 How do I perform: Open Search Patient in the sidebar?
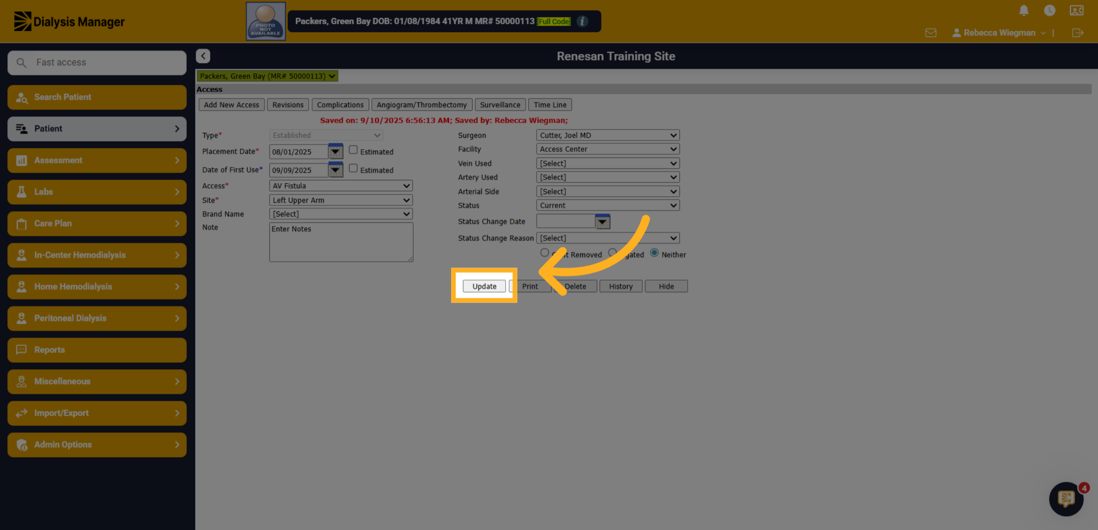coord(97,97)
